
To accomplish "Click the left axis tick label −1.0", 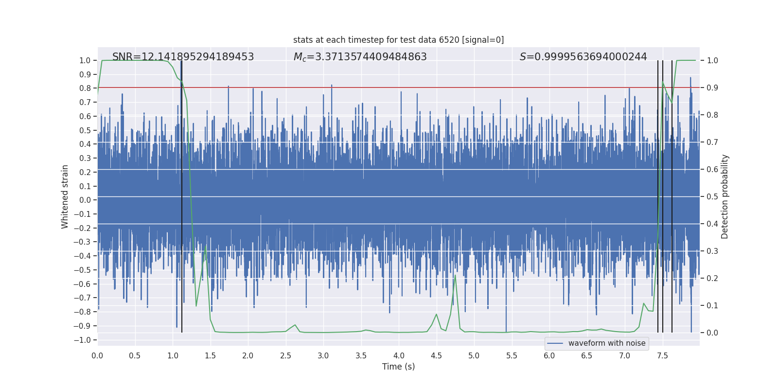I will pyautogui.click(x=83, y=340).
